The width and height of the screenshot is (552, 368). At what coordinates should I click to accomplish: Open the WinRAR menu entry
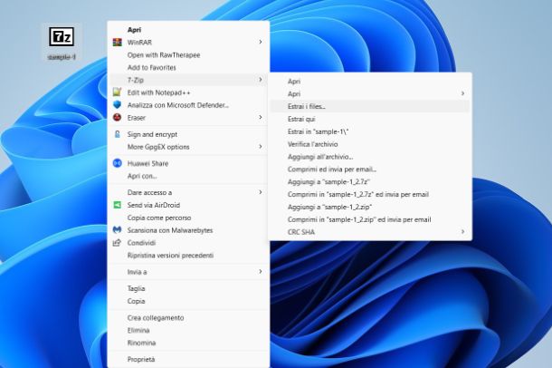pos(188,43)
